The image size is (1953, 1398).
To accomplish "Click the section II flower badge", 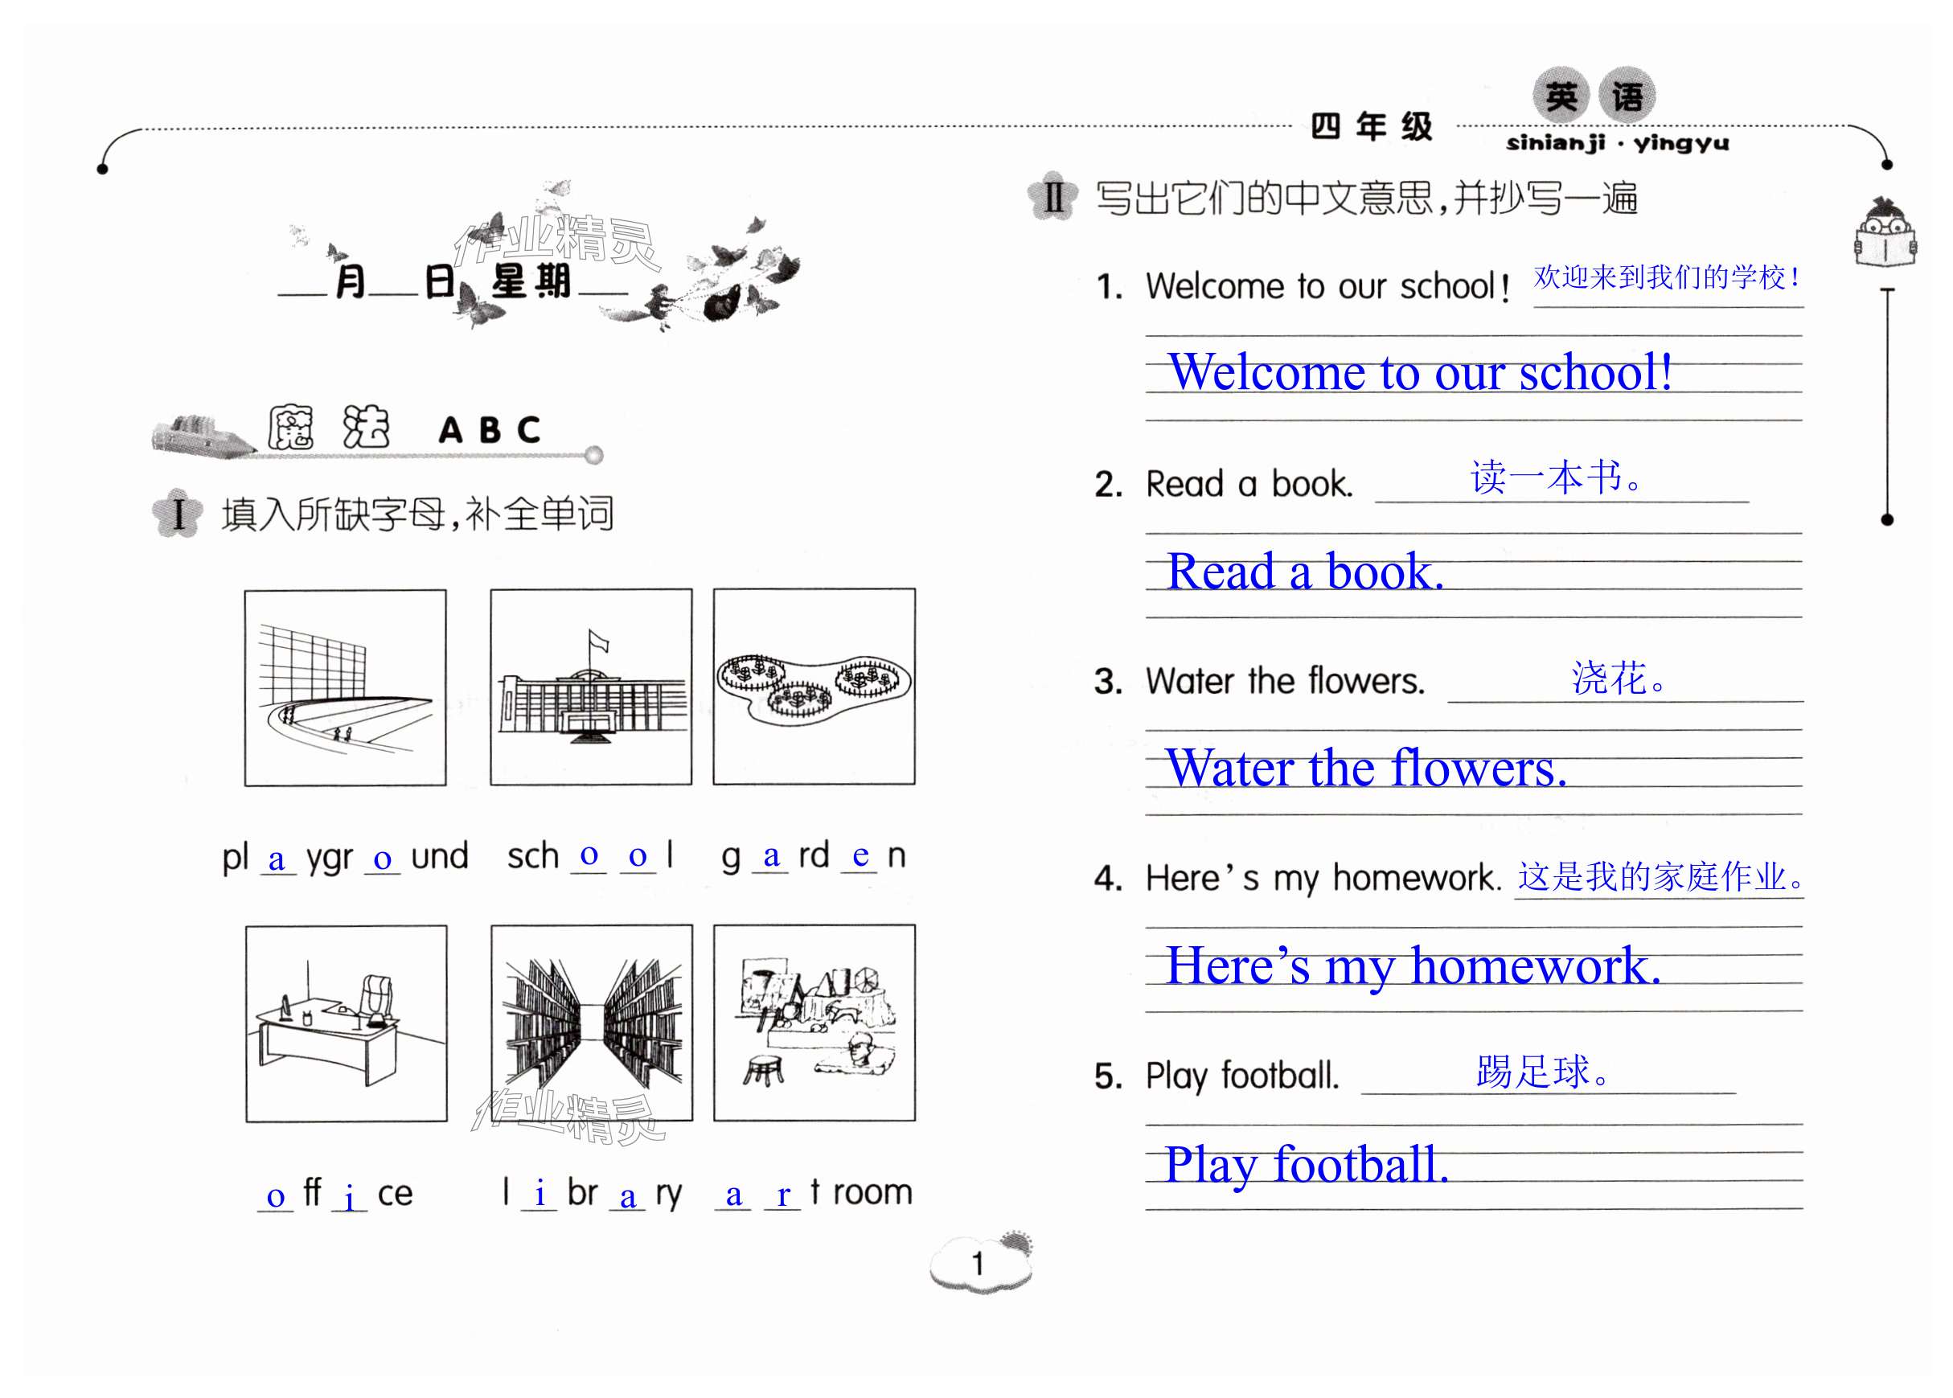I will point(1052,198).
